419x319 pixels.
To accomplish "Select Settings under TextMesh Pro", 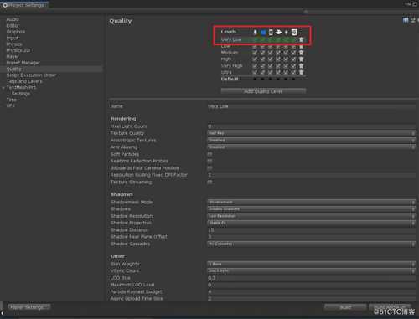I will 21,94.
